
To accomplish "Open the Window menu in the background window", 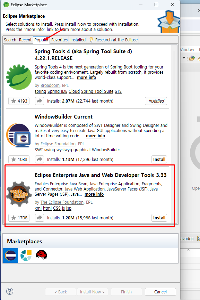I will [187, 50].
